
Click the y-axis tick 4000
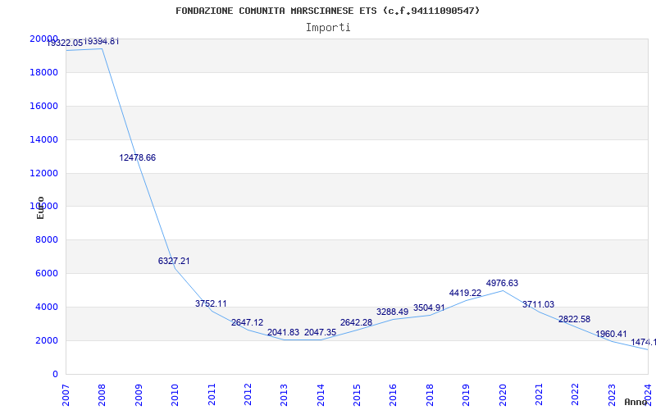47,307
